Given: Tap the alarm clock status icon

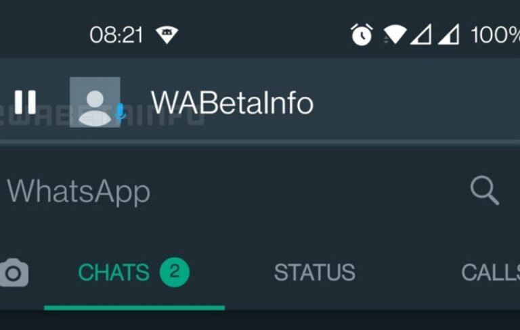Looking at the screenshot, I should 362,34.
